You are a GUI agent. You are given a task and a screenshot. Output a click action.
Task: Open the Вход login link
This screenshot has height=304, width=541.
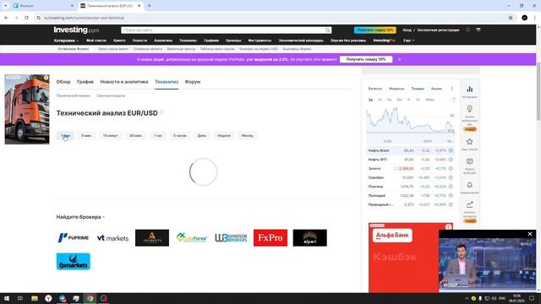407,30
